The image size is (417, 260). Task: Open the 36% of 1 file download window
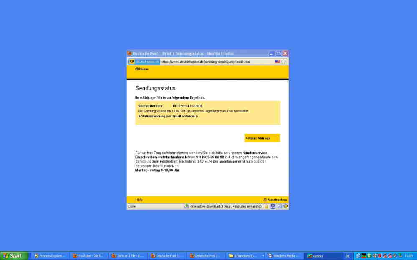point(127,256)
